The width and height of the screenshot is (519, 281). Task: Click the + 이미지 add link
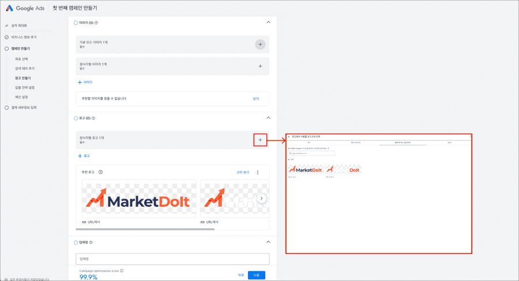tap(85, 82)
